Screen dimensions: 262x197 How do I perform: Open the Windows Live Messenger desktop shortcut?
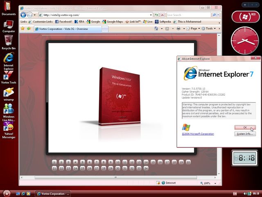point(9,112)
